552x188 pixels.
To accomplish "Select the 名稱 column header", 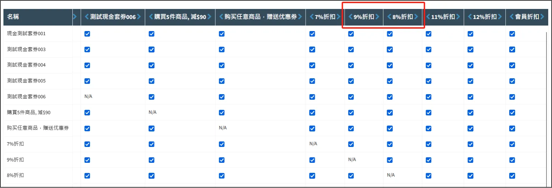I will coord(13,17).
